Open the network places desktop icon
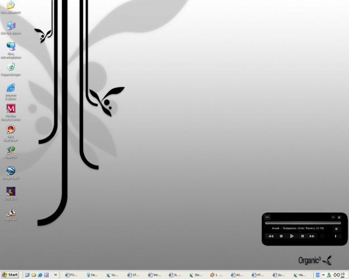Viewport: 349px width, 279px height. coord(11,47)
